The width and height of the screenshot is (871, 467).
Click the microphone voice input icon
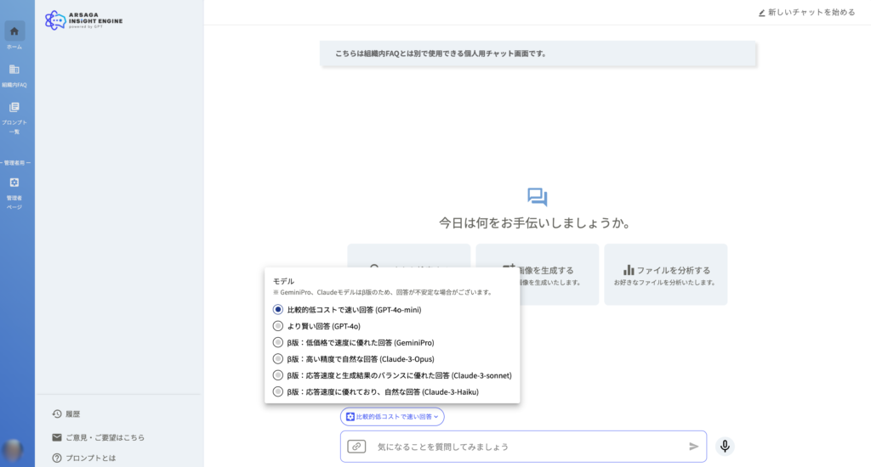pos(725,446)
